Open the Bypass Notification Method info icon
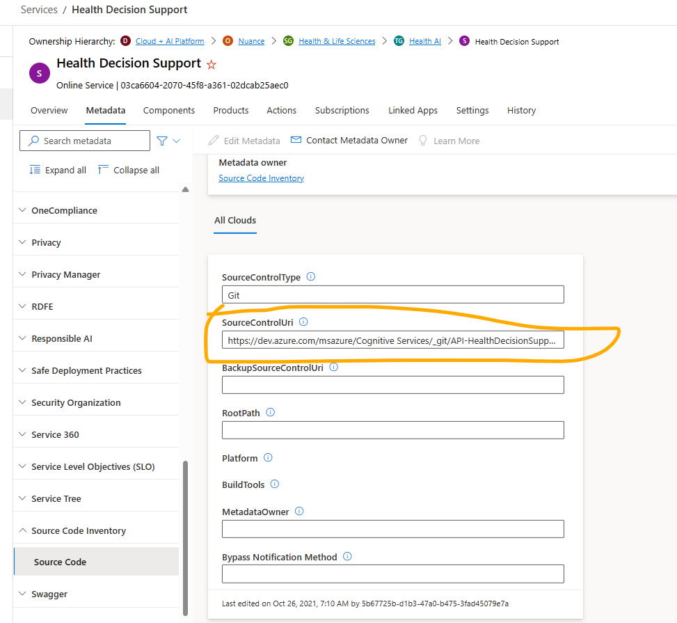This screenshot has height=623, width=677. (346, 556)
